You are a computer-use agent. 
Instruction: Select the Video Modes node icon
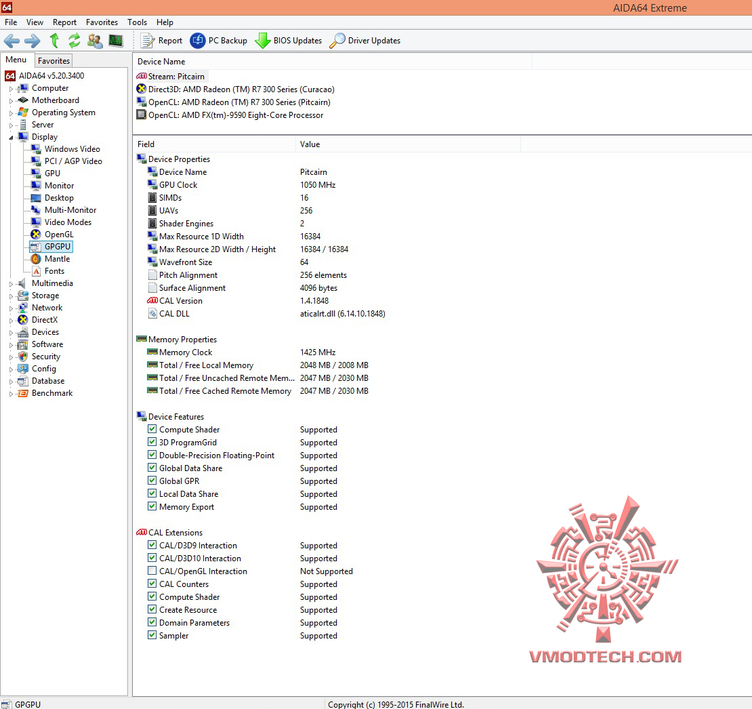coord(36,222)
